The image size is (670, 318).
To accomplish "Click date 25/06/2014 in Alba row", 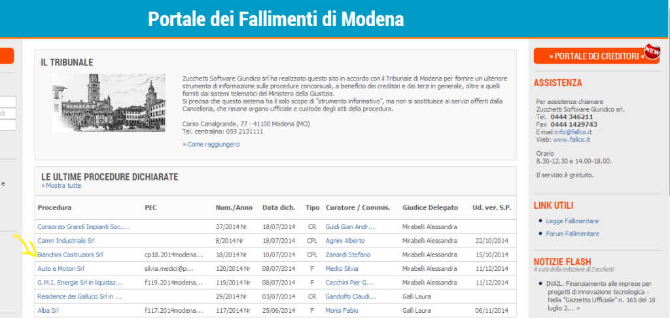I will 279,311.
